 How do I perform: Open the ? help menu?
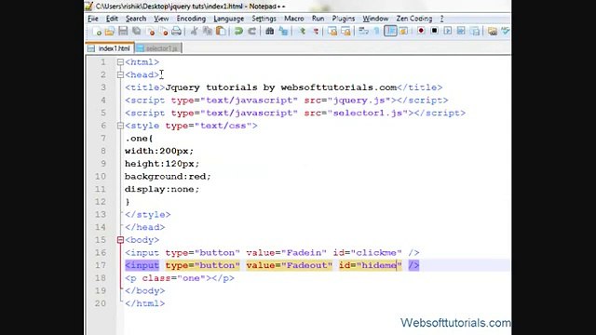441,19
